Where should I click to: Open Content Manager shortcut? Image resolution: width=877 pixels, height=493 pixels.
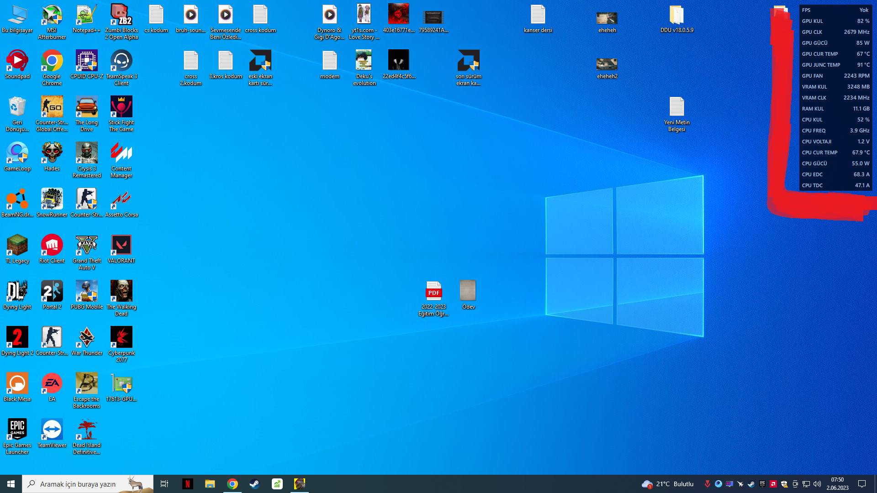click(122, 160)
